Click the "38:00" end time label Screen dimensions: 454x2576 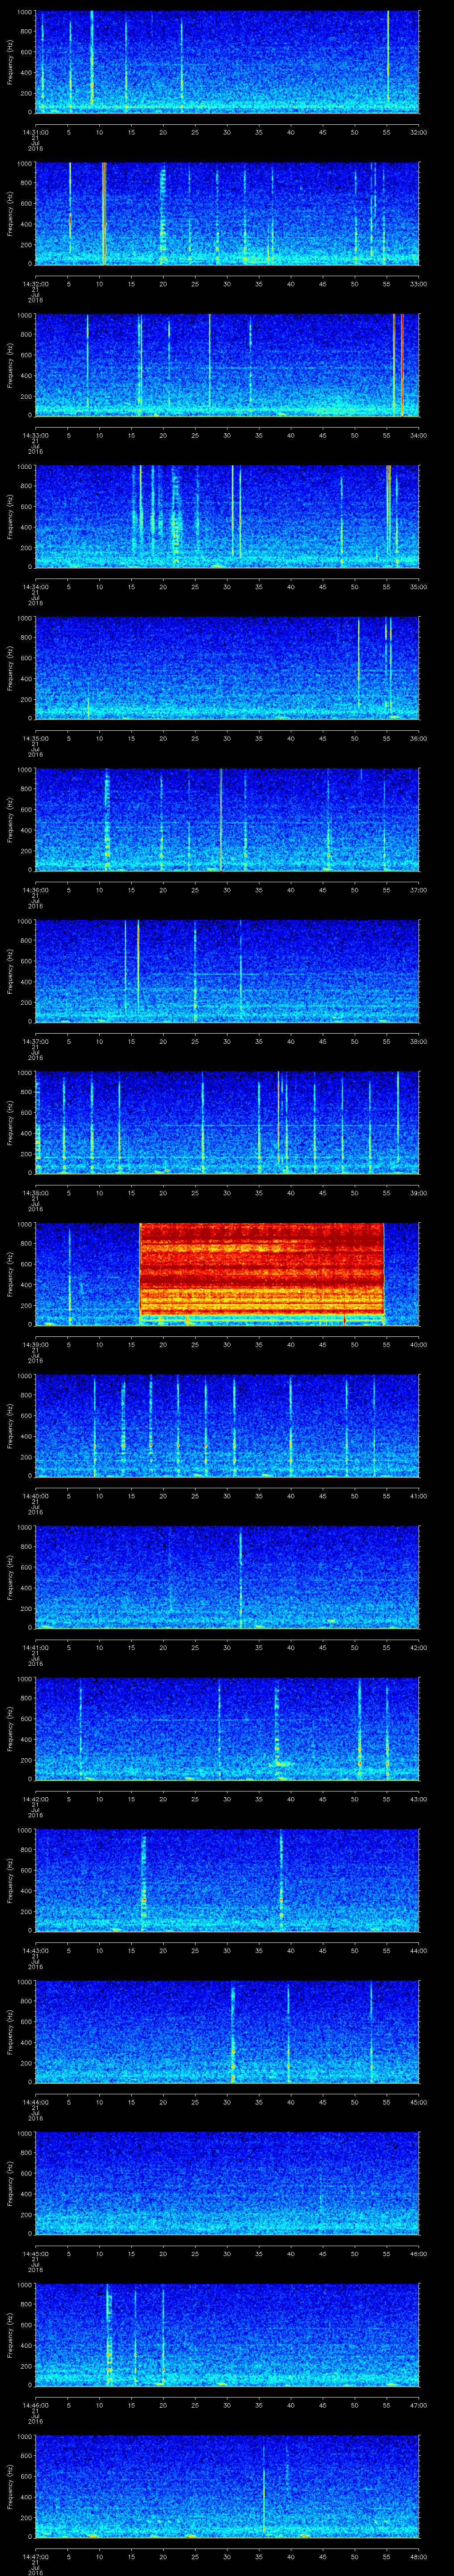[x=418, y=1041]
